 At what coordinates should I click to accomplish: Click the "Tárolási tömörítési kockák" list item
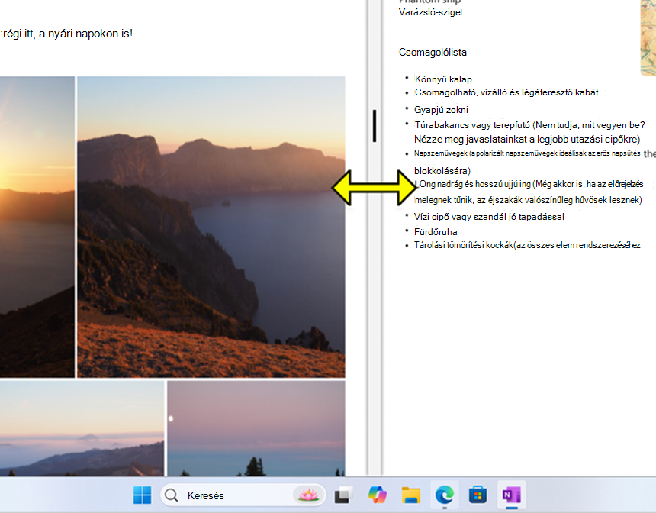(527, 245)
